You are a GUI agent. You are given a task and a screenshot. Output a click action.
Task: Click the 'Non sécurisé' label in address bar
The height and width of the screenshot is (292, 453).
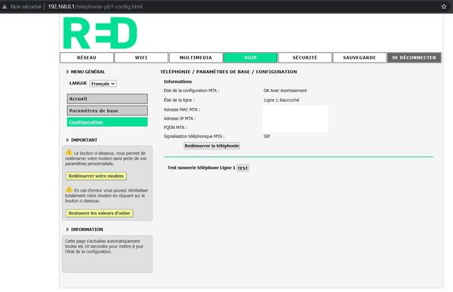pyautogui.click(x=26, y=6)
